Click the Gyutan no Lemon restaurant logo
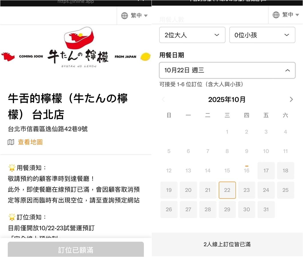The image size is (303, 257). pos(78,47)
